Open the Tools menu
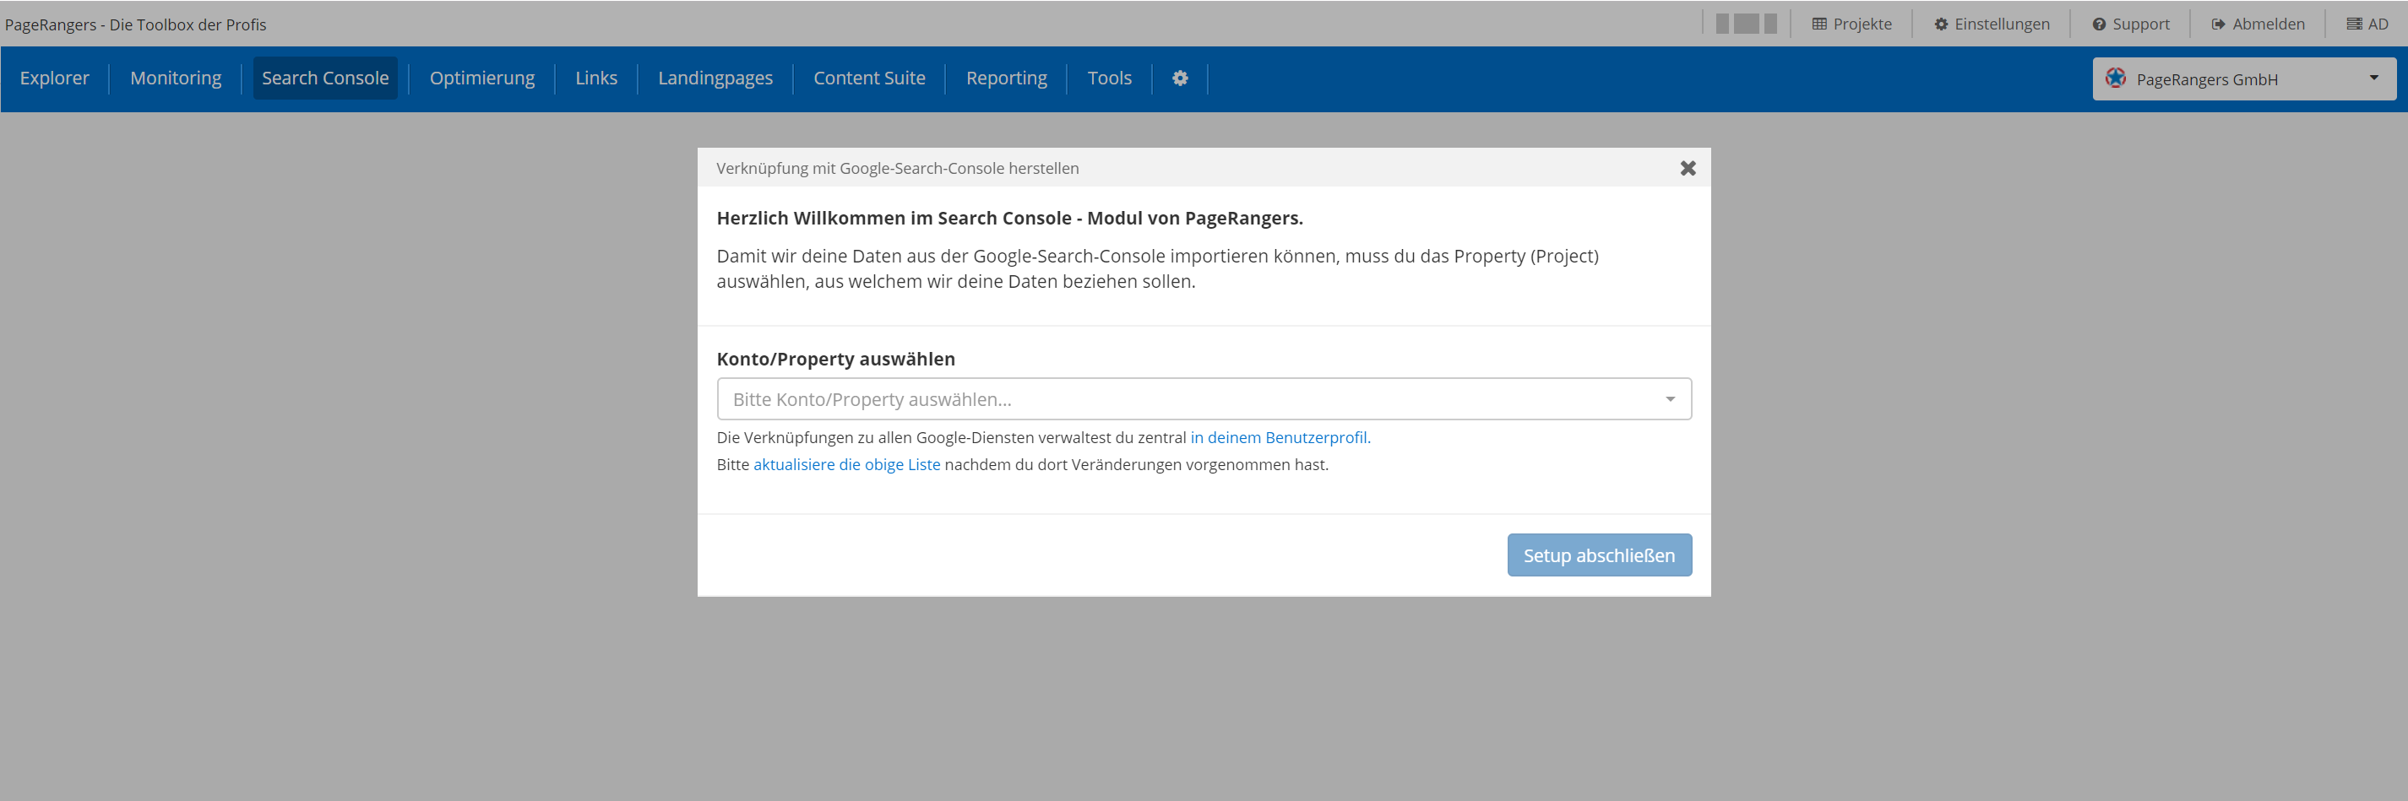Image resolution: width=2408 pixels, height=801 pixels. coord(1110,78)
